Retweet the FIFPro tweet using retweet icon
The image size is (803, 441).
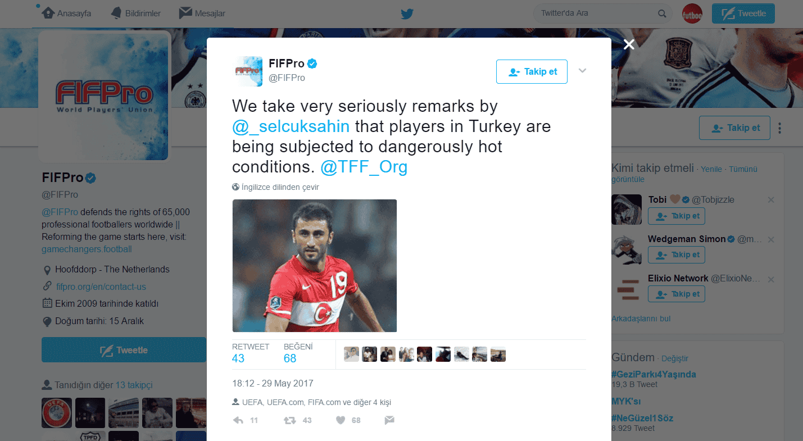(x=290, y=420)
